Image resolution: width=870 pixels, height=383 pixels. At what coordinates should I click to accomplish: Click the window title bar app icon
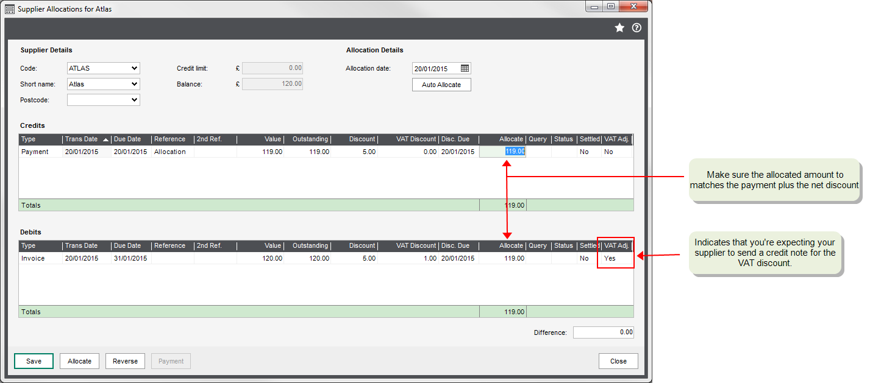coord(10,9)
